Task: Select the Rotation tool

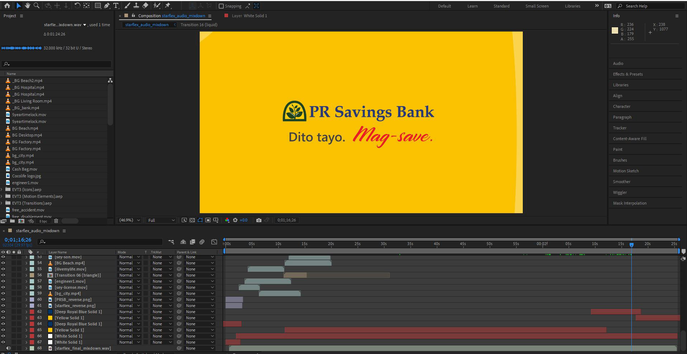Action: [77, 6]
